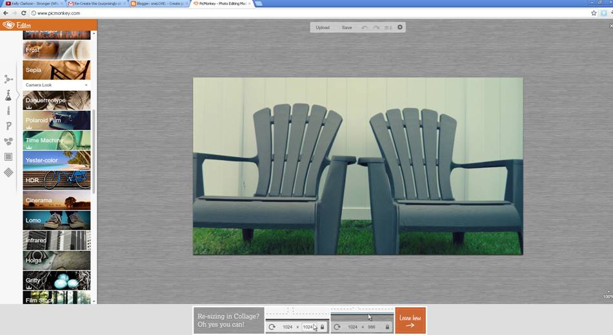613x335 pixels.
Task: Apply the Film Stock effect
Action: (57, 298)
